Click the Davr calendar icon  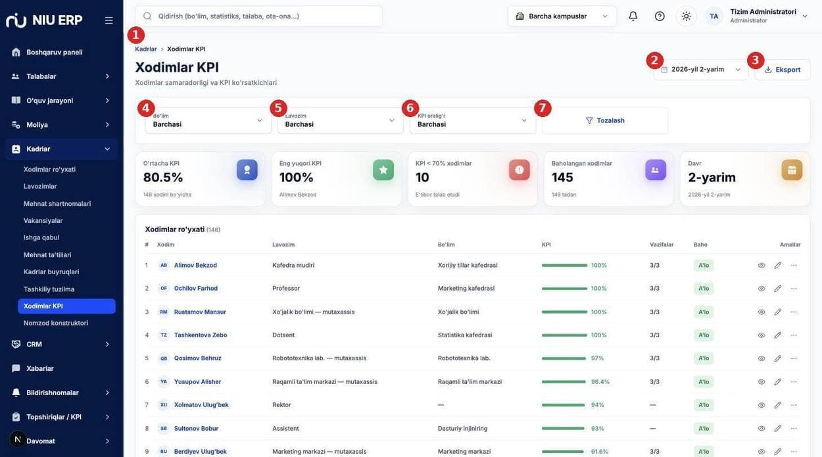point(792,170)
